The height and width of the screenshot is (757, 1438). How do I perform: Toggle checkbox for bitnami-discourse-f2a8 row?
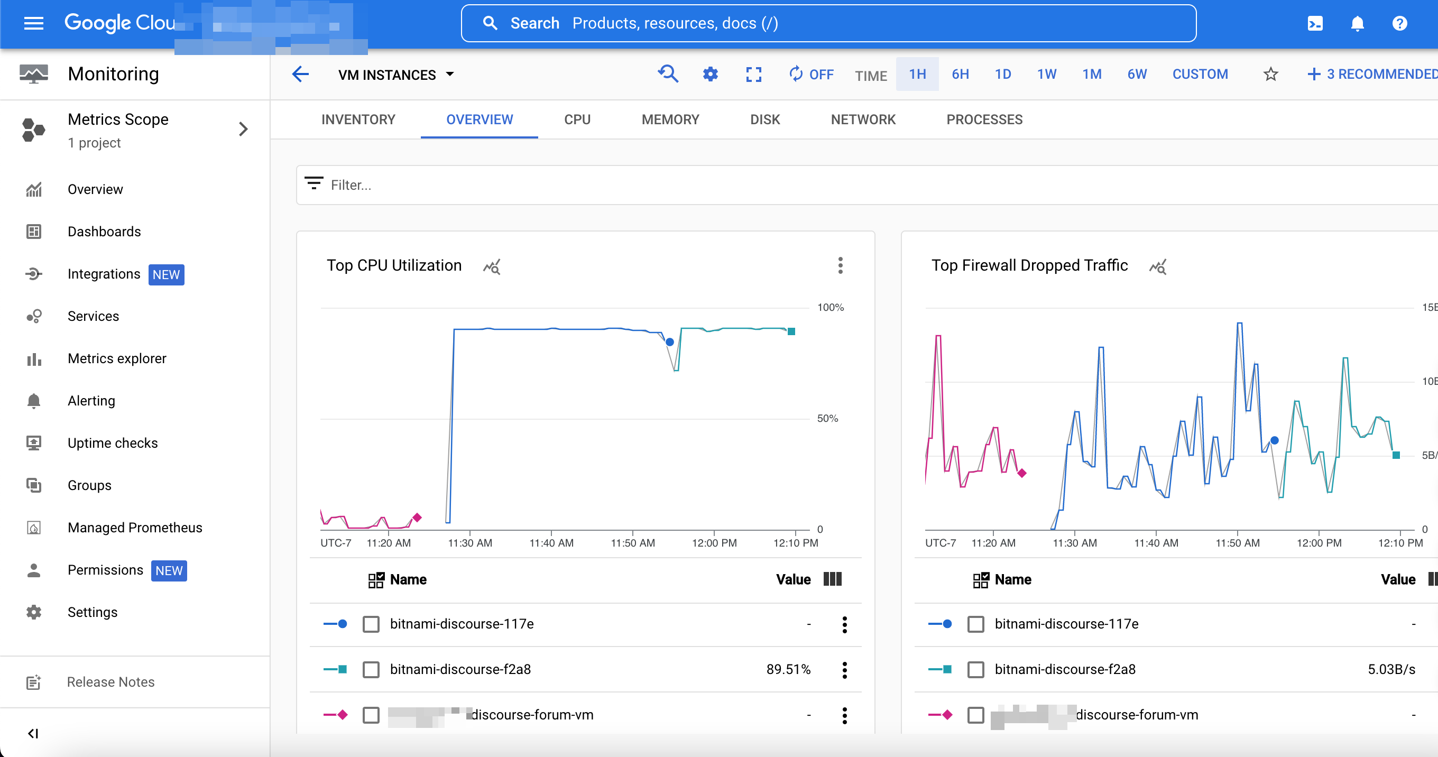pyautogui.click(x=371, y=669)
